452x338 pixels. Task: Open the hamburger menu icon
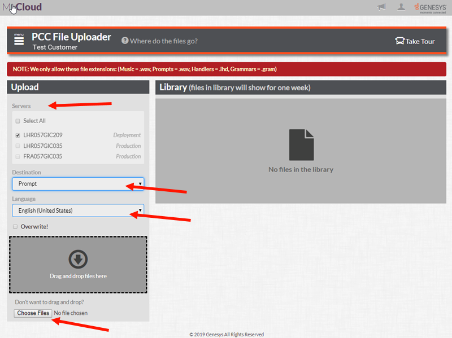click(x=19, y=39)
